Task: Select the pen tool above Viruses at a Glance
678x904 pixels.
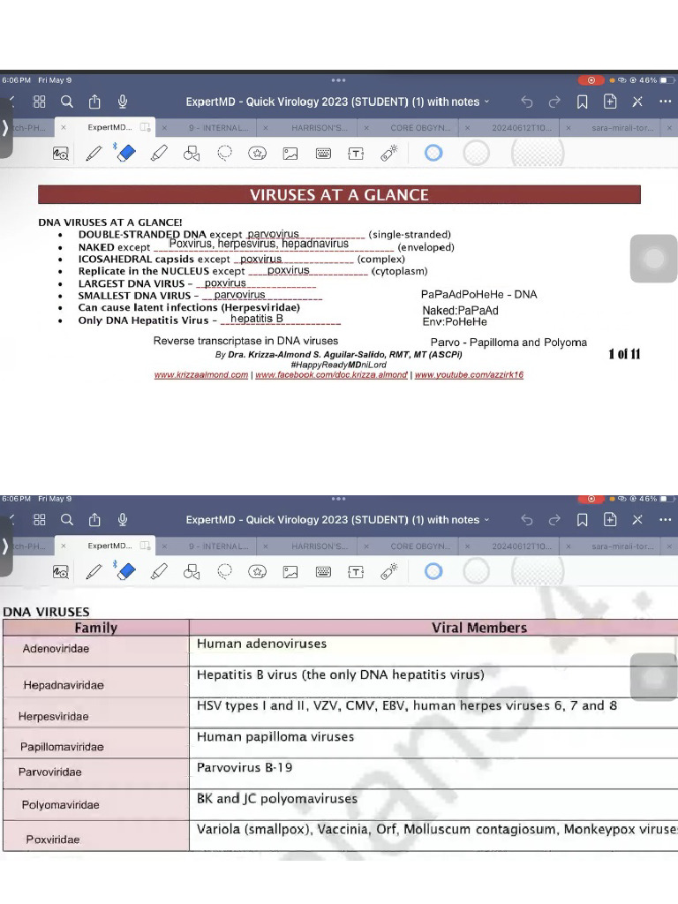Action: click(x=94, y=154)
